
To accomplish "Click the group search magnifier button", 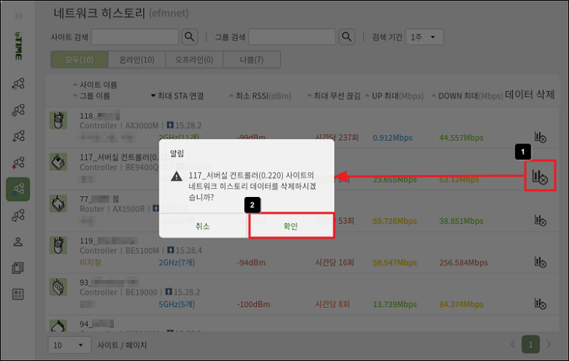I will tap(347, 37).
